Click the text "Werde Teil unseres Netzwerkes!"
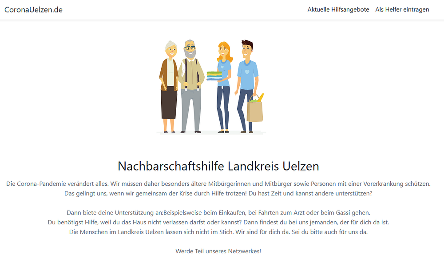This screenshot has width=444, height=259. (218, 251)
